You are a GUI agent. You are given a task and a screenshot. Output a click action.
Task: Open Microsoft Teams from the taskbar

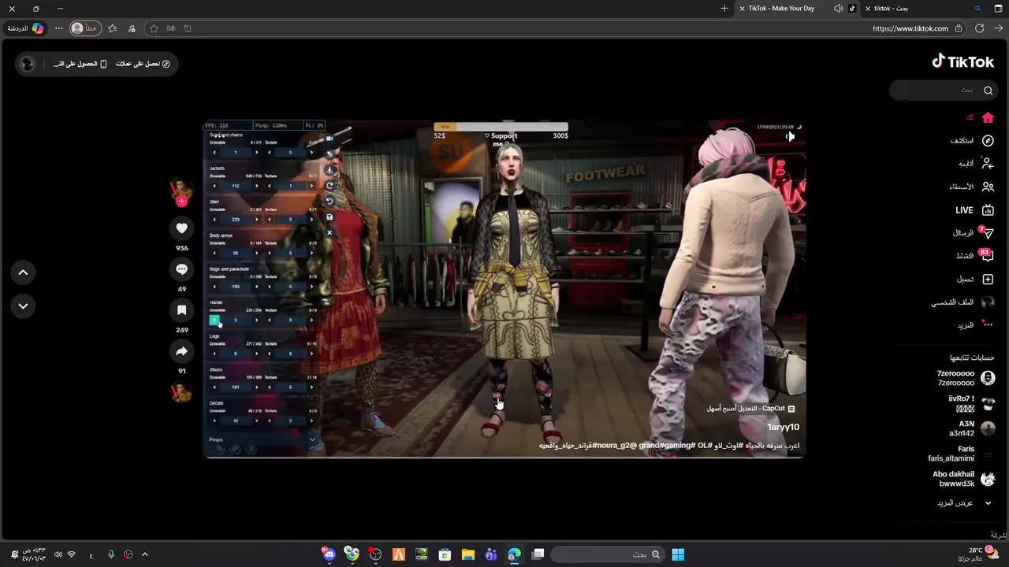pos(491,554)
